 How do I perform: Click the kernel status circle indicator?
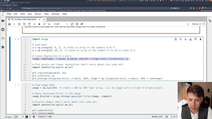204,24
